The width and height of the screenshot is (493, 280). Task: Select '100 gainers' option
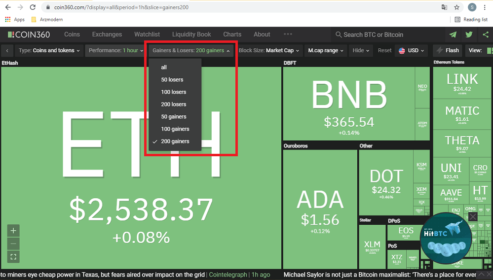(x=175, y=129)
